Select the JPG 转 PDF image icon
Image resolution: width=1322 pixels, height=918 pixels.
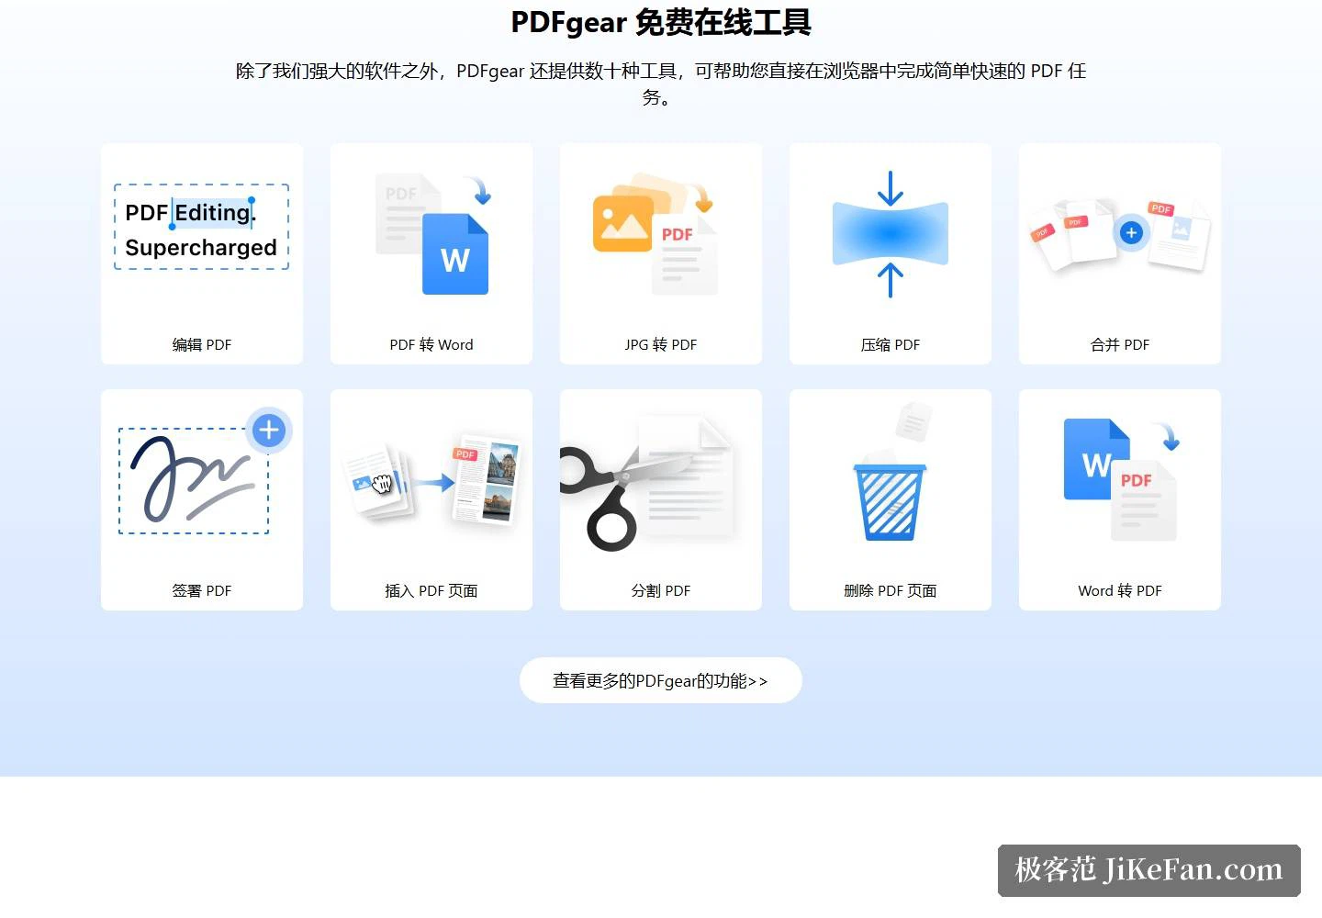[655, 233]
